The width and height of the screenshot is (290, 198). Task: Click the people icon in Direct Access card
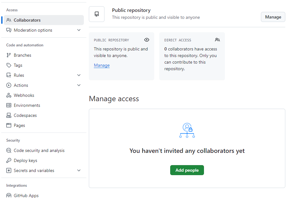coord(217,40)
